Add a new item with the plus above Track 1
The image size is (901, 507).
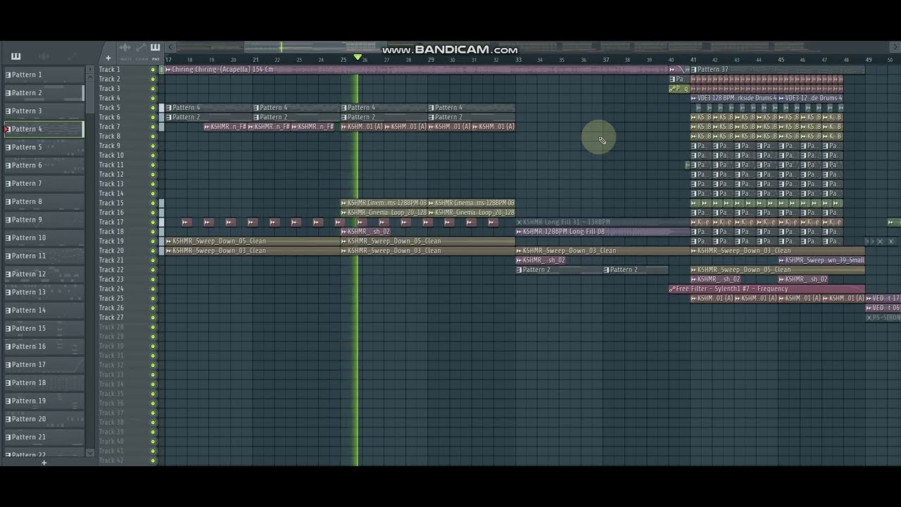(108, 58)
